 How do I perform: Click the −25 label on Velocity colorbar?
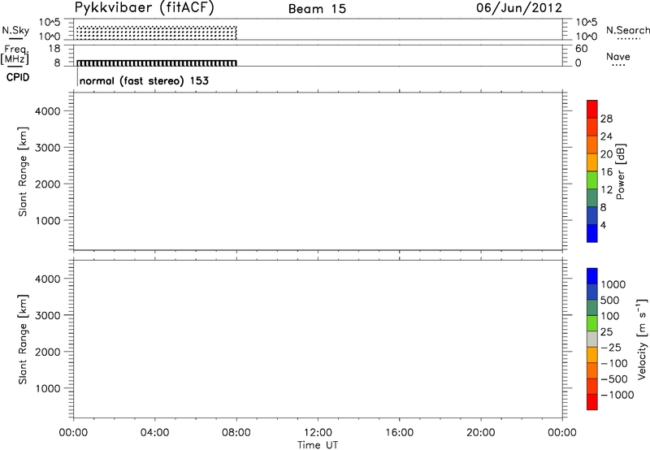pyautogui.click(x=611, y=348)
